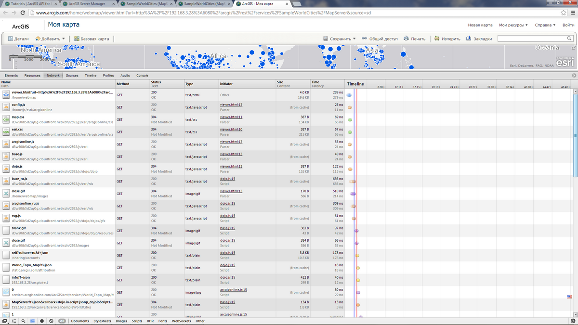Click the Size Content column header

coord(293,84)
